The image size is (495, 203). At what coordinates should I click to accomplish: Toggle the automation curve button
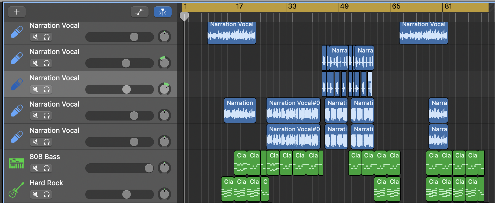point(139,12)
